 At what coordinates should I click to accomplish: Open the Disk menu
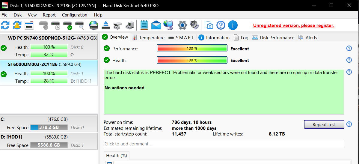point(18,15)
